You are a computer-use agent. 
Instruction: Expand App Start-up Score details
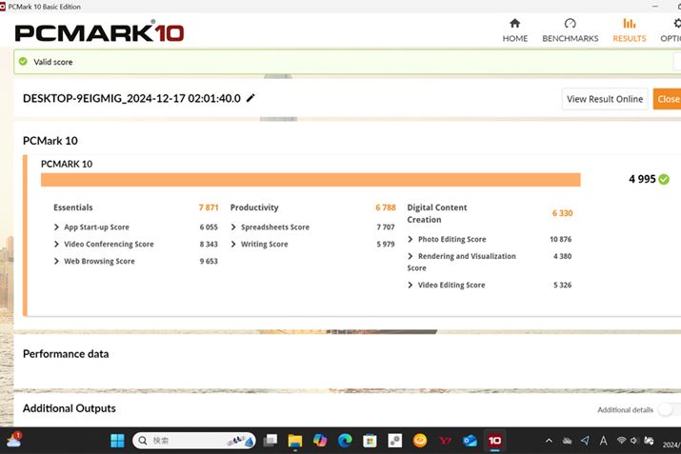(56, 227)
